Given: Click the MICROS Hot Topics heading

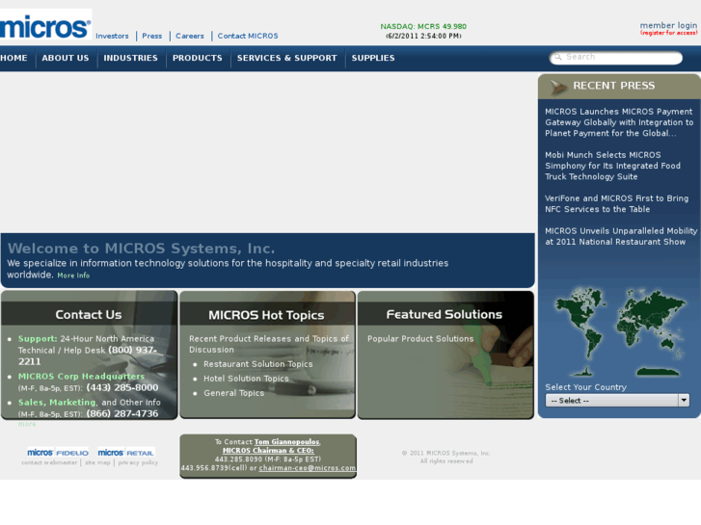Looking at the screenshot, I should tap(266, 315).
